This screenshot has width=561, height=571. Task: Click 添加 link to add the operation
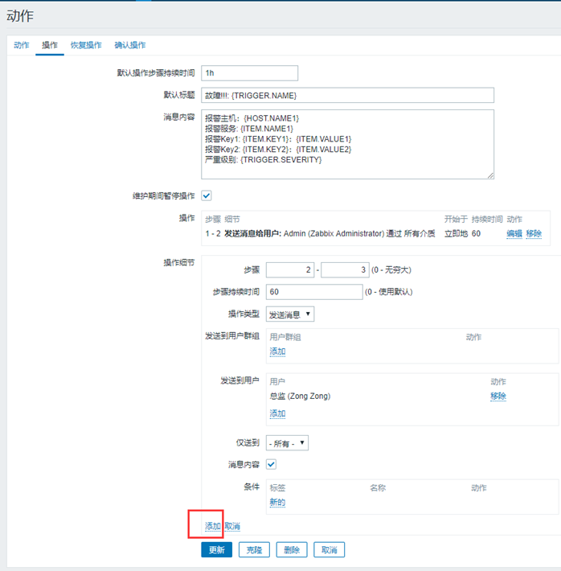(x=213, y=526)
